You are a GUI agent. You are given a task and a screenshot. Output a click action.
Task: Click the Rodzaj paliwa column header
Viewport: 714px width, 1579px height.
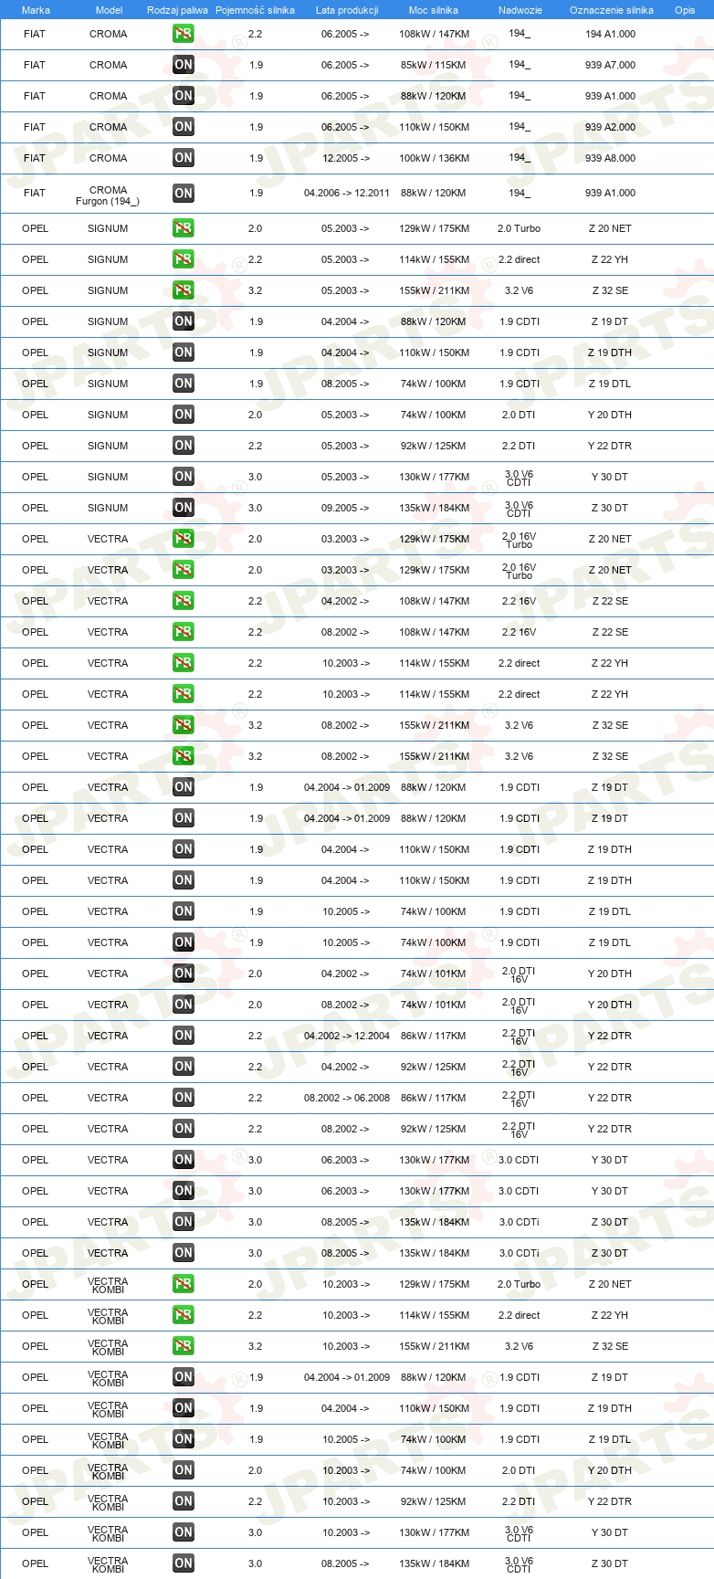pos(177,10)
